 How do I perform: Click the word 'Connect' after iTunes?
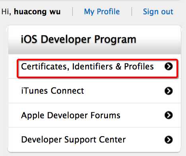click(67, 91)
